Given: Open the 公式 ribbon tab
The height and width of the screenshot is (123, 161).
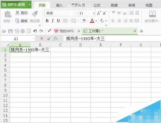Looking at the screenshot, I should (97, 5).
